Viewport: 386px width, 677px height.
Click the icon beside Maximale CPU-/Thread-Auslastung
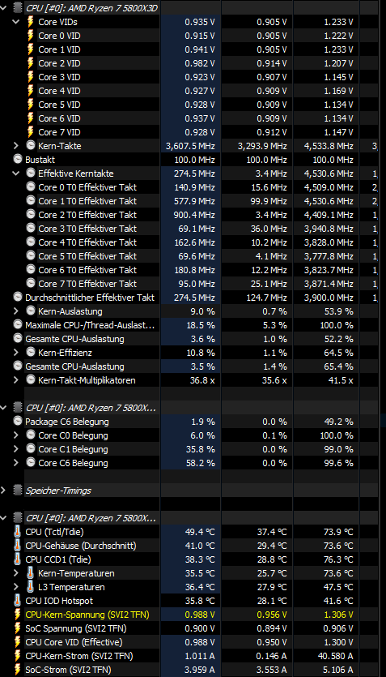18,324
